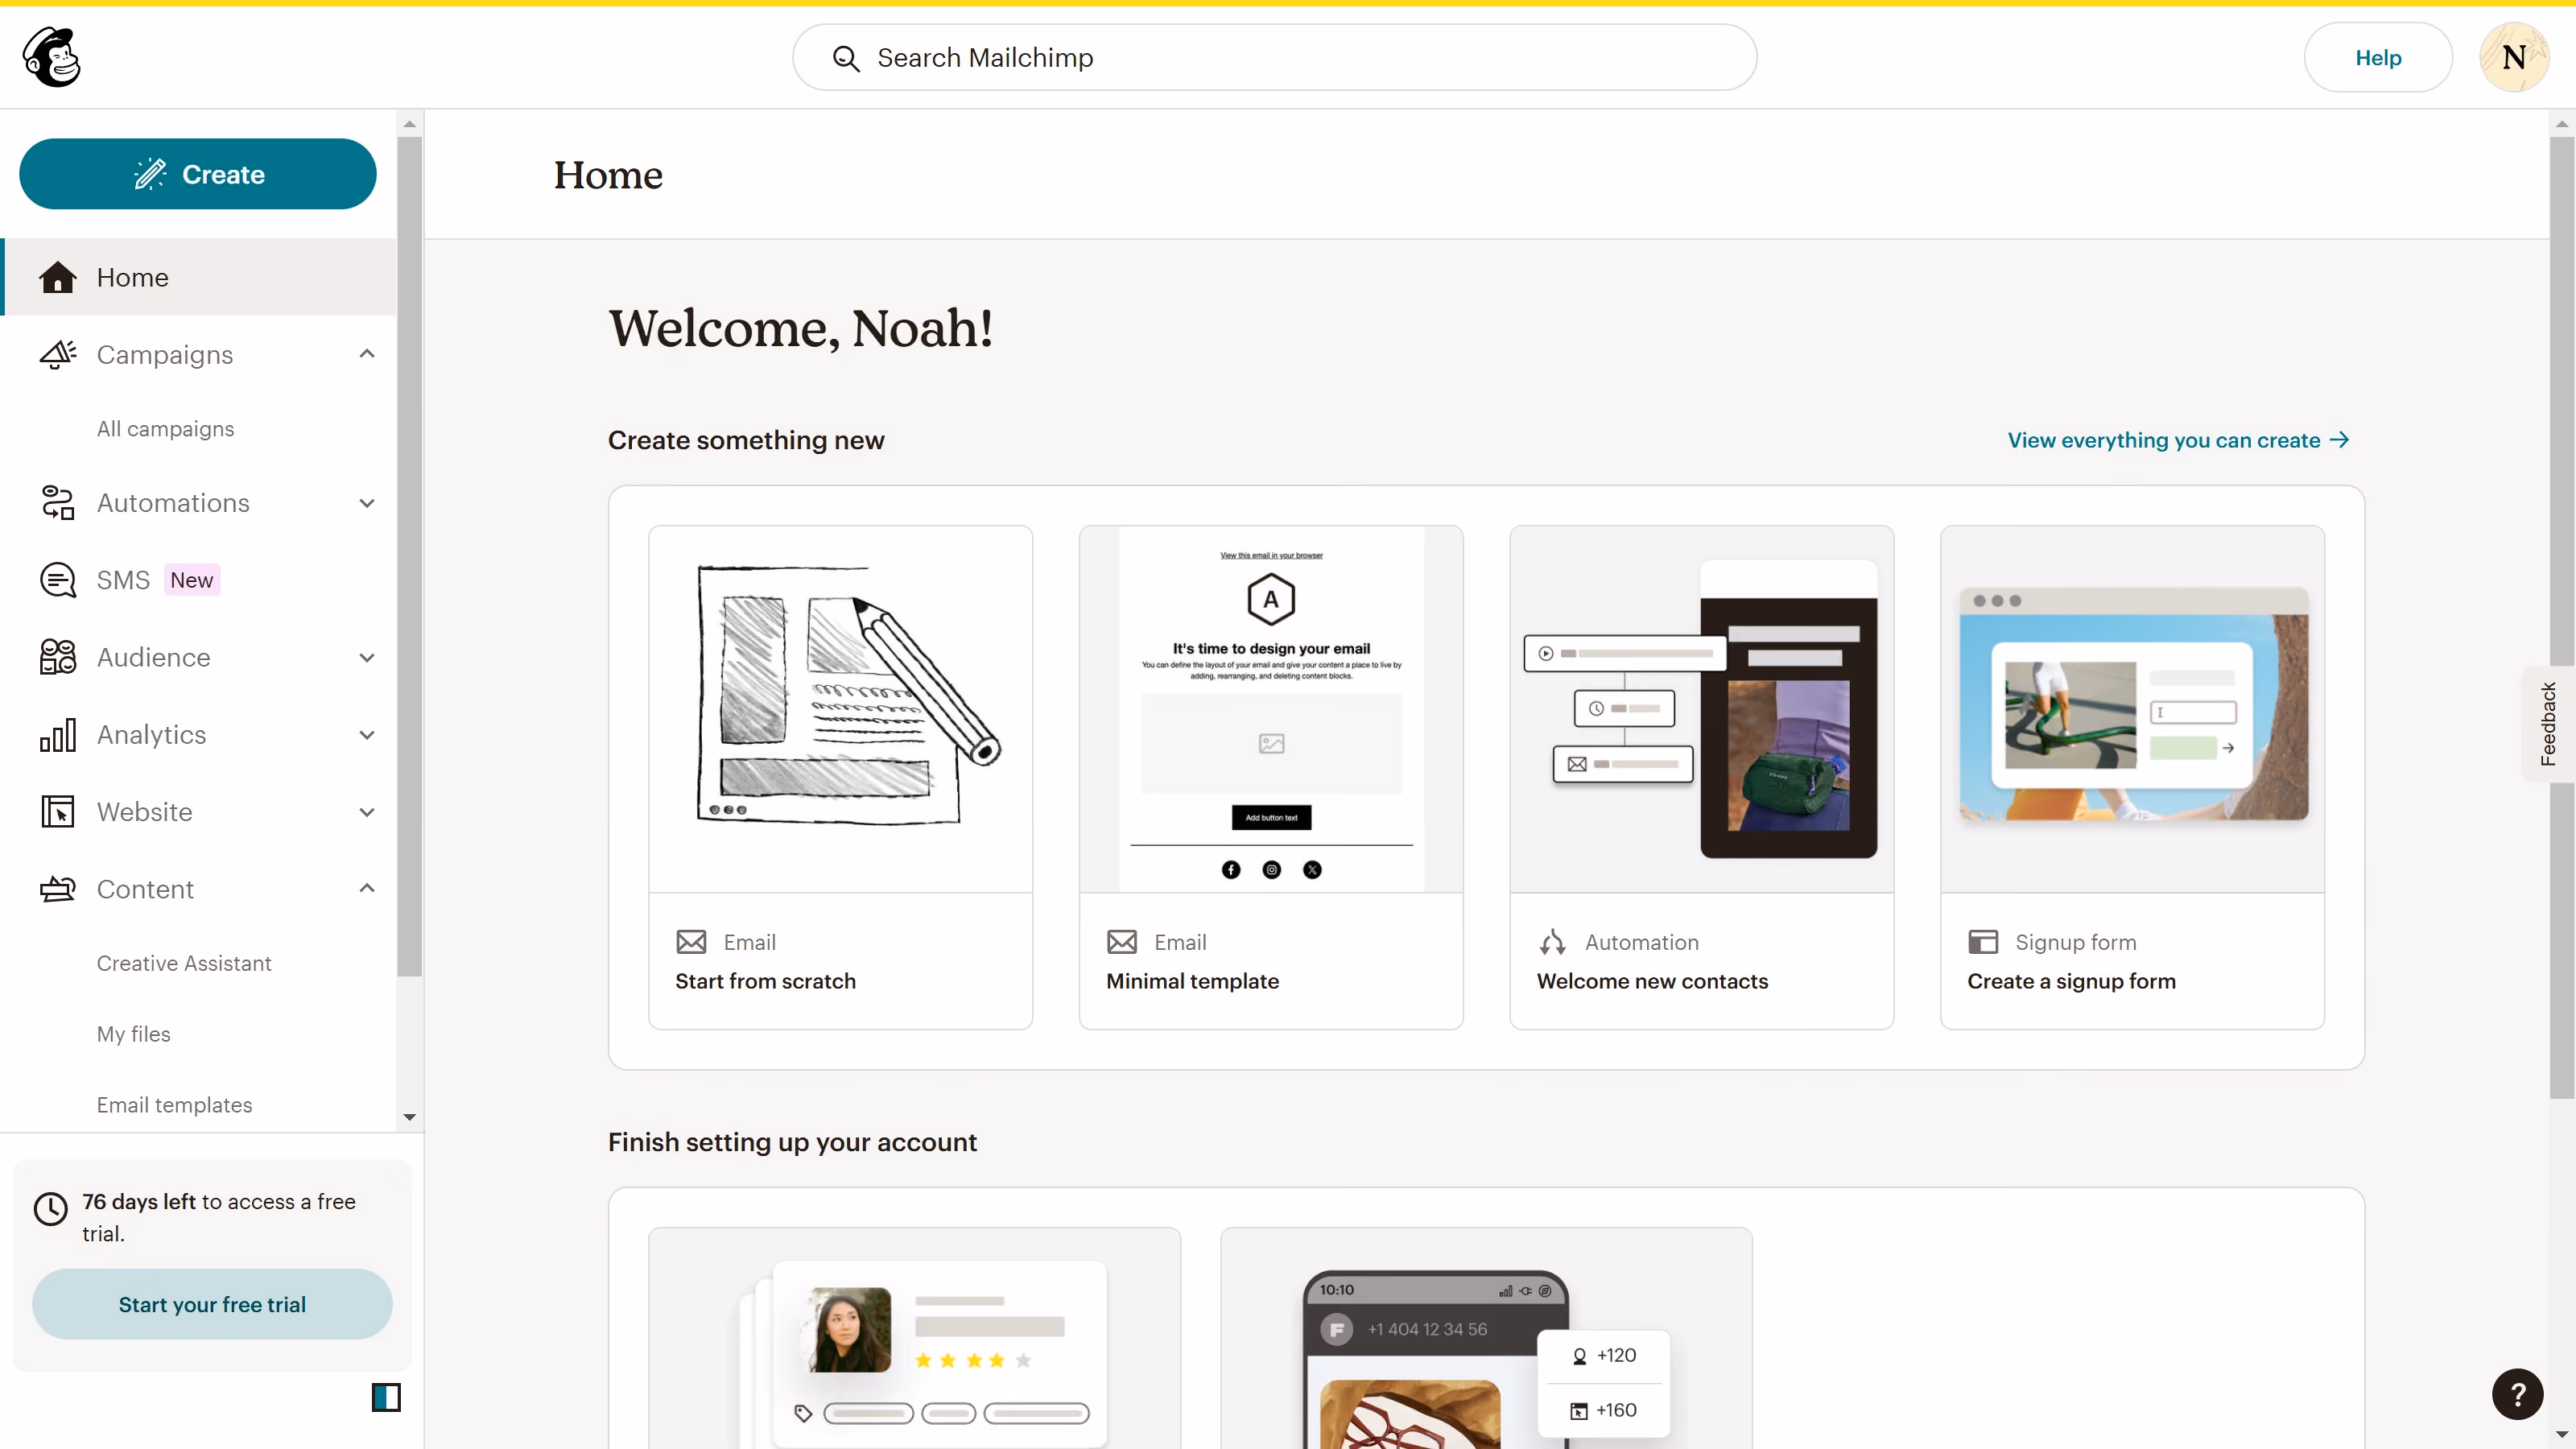
Task: Click the Signup form window icon
Action: [x=1983, y=942]
